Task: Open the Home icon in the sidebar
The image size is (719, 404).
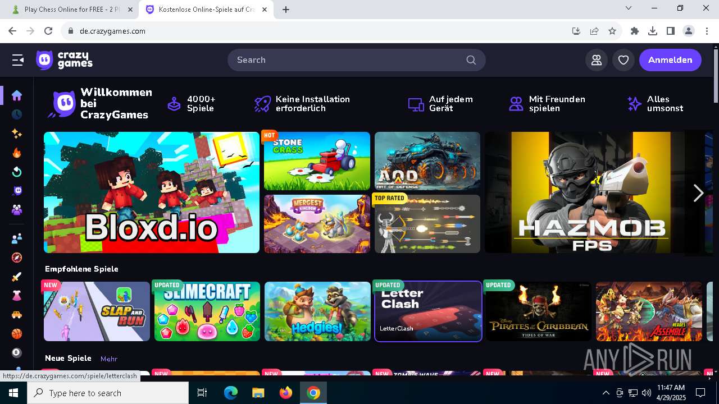Action: (17, 95)
